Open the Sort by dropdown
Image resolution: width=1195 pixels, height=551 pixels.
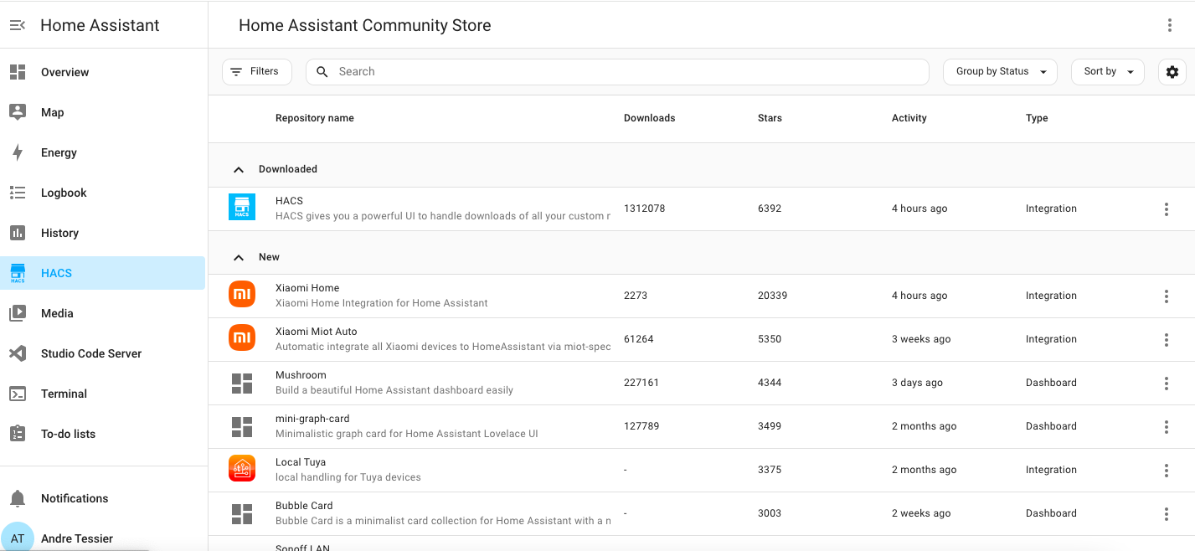point(1107,72)
